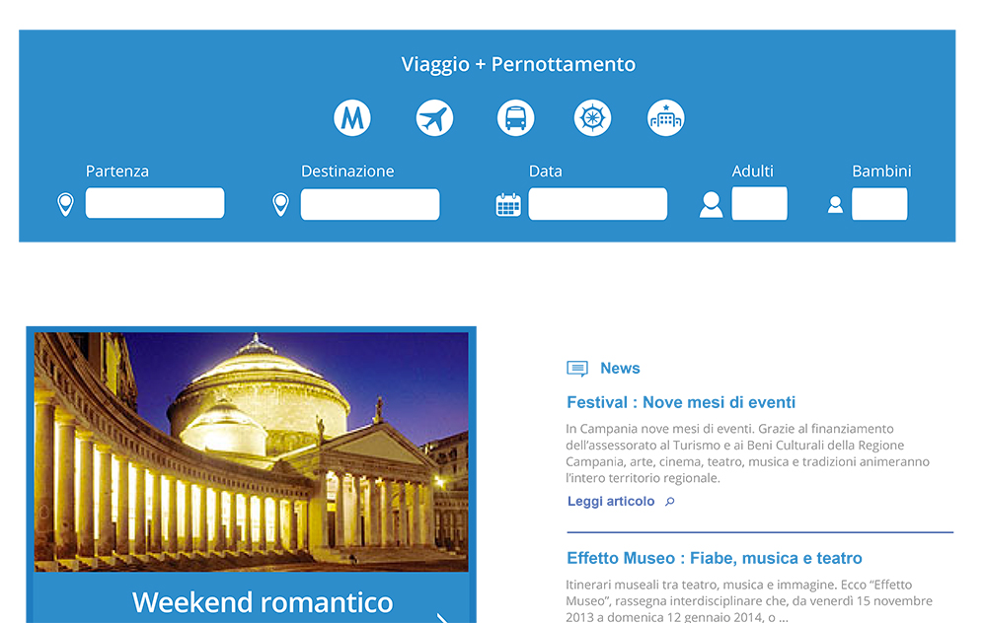Screen dimensions: 985x623
Task: Click the News speech bubble icon
Action: pos(577,369)
